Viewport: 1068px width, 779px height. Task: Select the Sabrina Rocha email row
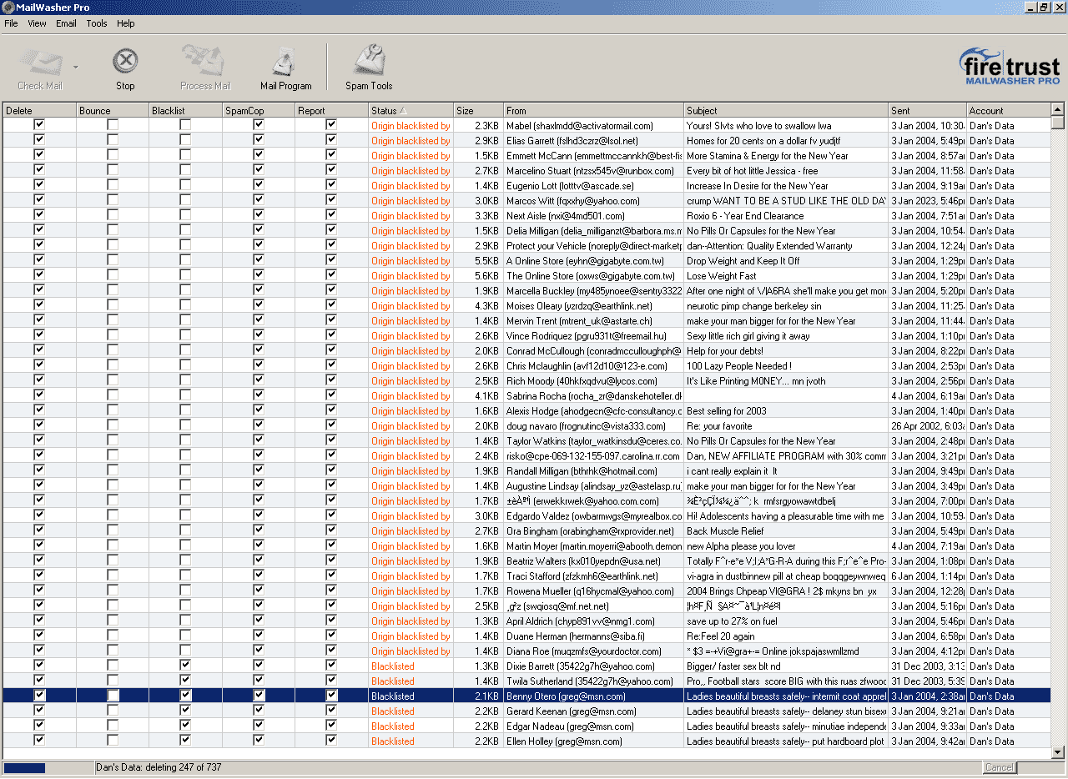pyautogui.click(x=526, y=395)
